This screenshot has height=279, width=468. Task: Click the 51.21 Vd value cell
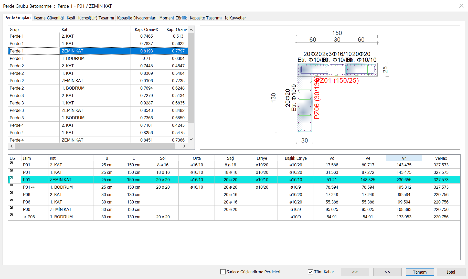[x=332, y=180]
